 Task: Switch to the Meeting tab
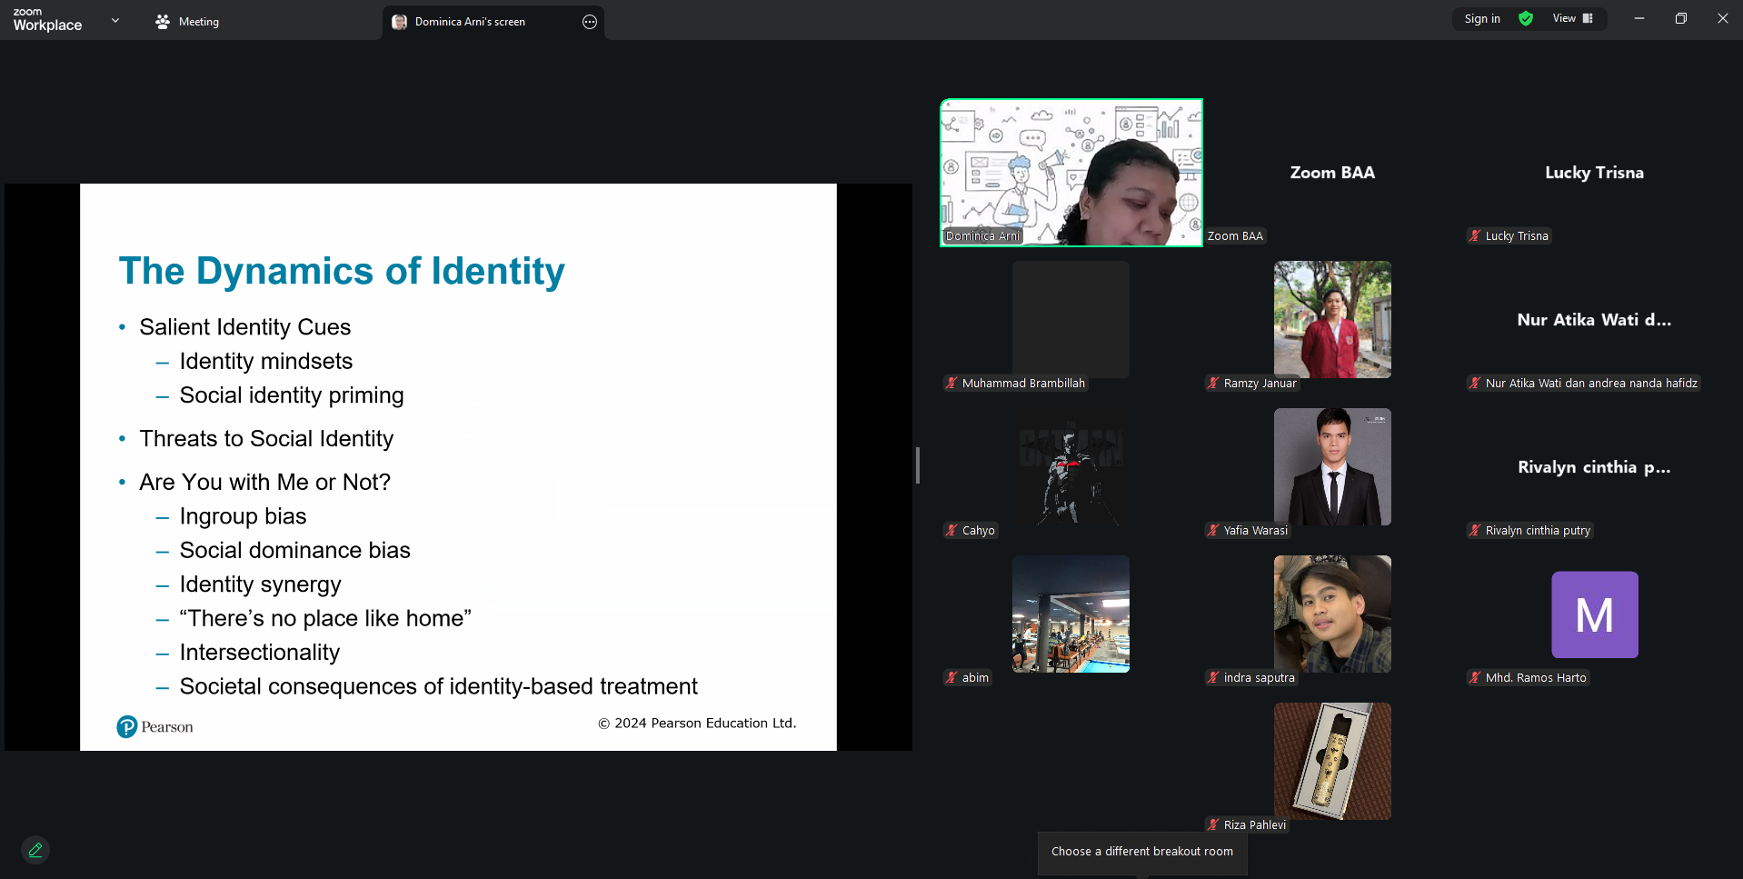187,22
